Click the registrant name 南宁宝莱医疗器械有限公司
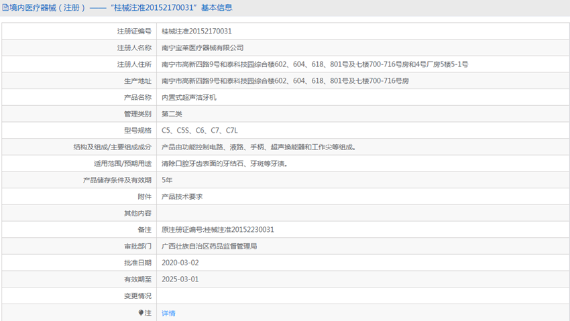 (203, 48)
